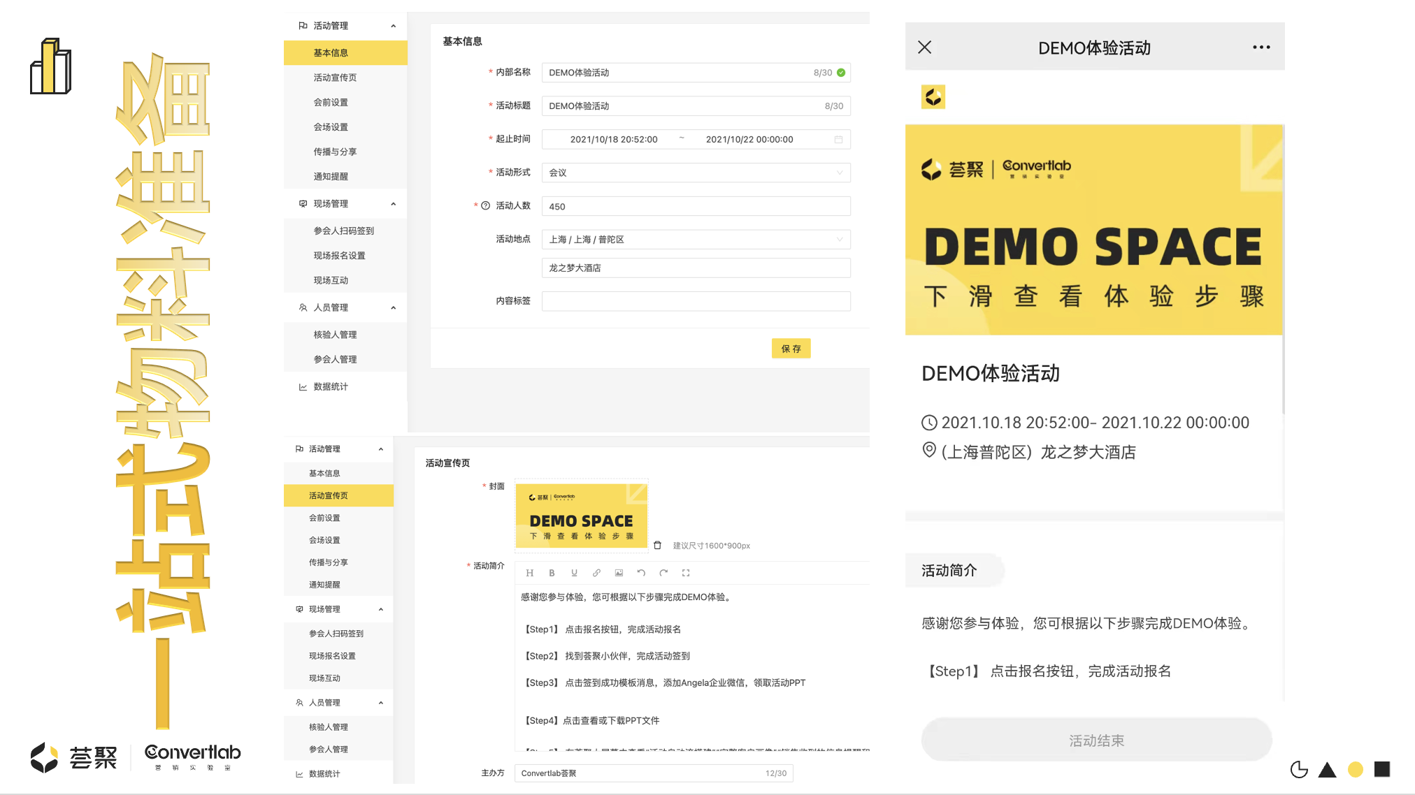Redo edit in 活动简介 editor
The width and height of the screenshot is (1415, 795).
point(663,573)
